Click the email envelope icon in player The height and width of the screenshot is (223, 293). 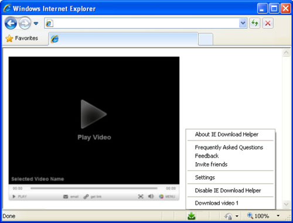66,197
